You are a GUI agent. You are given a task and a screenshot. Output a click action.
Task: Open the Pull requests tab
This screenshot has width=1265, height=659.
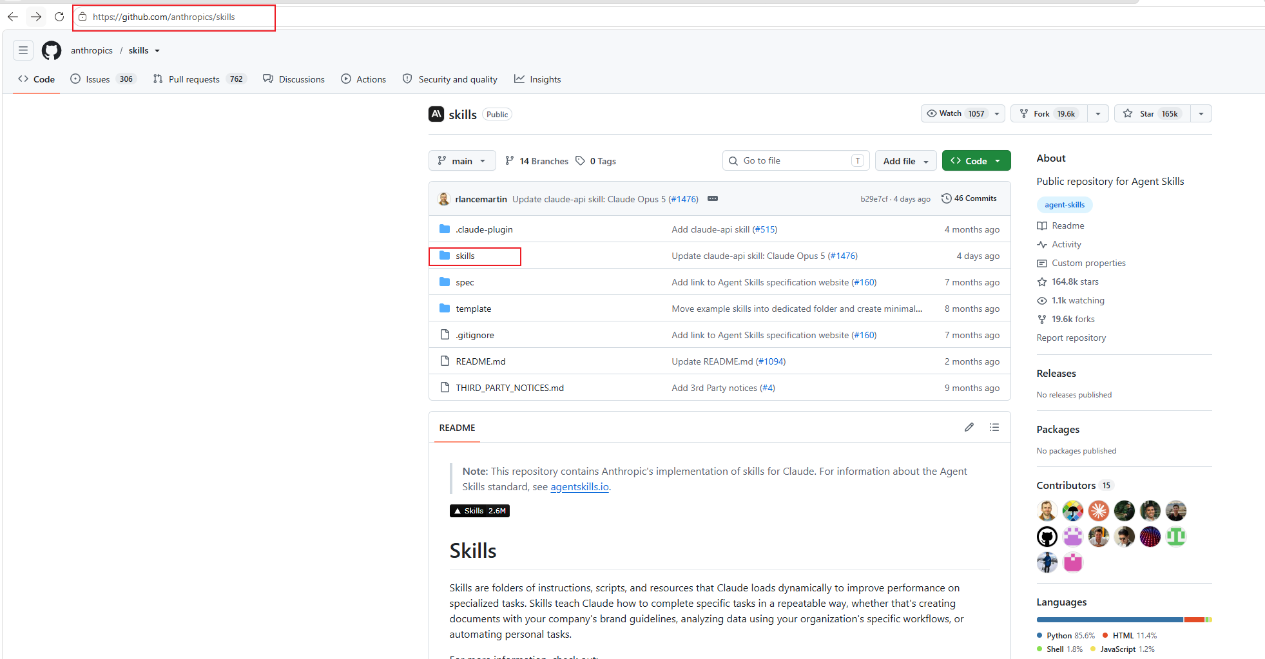click(x=199, y=79)
